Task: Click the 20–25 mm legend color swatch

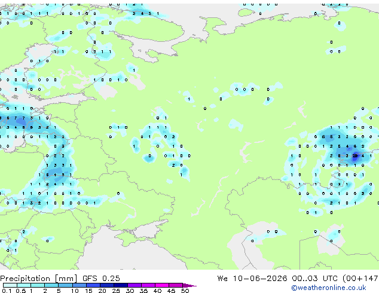Action: (x=106, y=285)
